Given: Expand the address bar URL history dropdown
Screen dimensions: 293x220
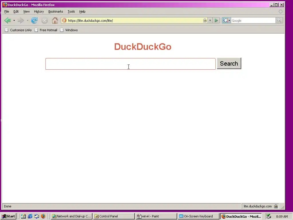Looking at the screenshot, I should coord(210,20).
